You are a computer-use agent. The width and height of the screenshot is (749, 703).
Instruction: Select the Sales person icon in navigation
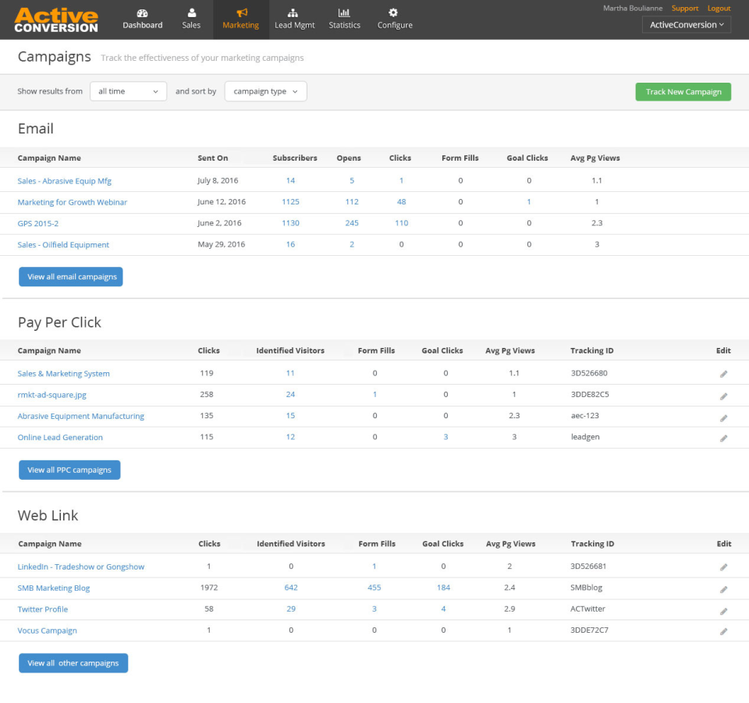pyautogui.click(x=191, y=13)
